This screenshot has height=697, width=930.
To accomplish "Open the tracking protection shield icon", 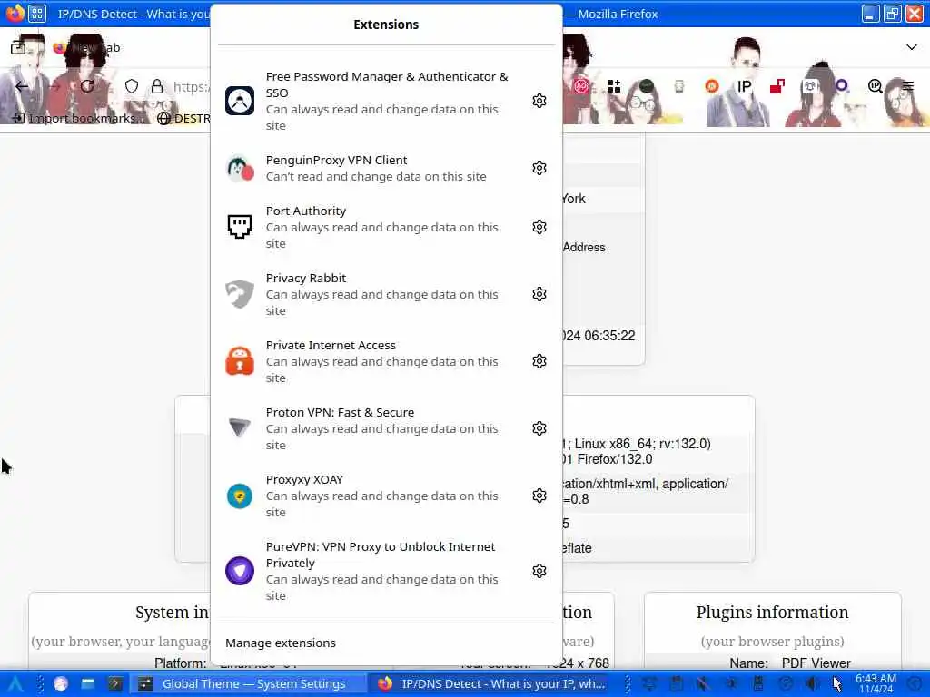I will pyautogui.click(x=132, y=86).
